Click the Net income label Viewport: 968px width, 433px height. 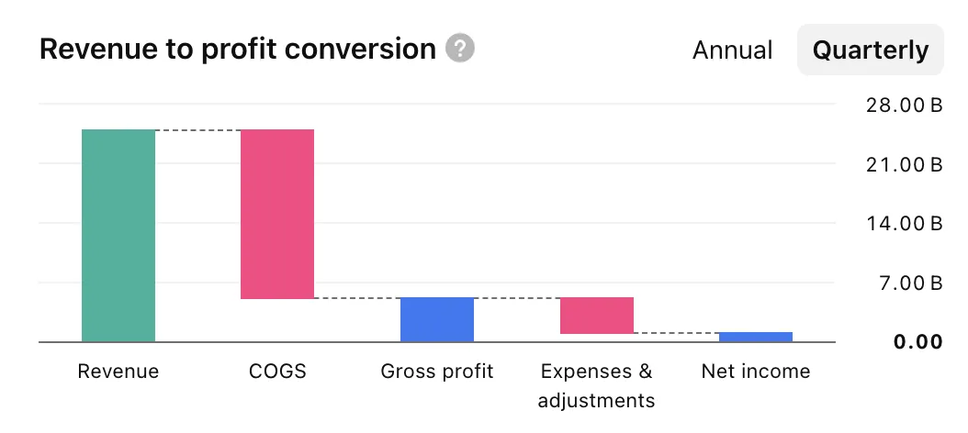point(756,372)
